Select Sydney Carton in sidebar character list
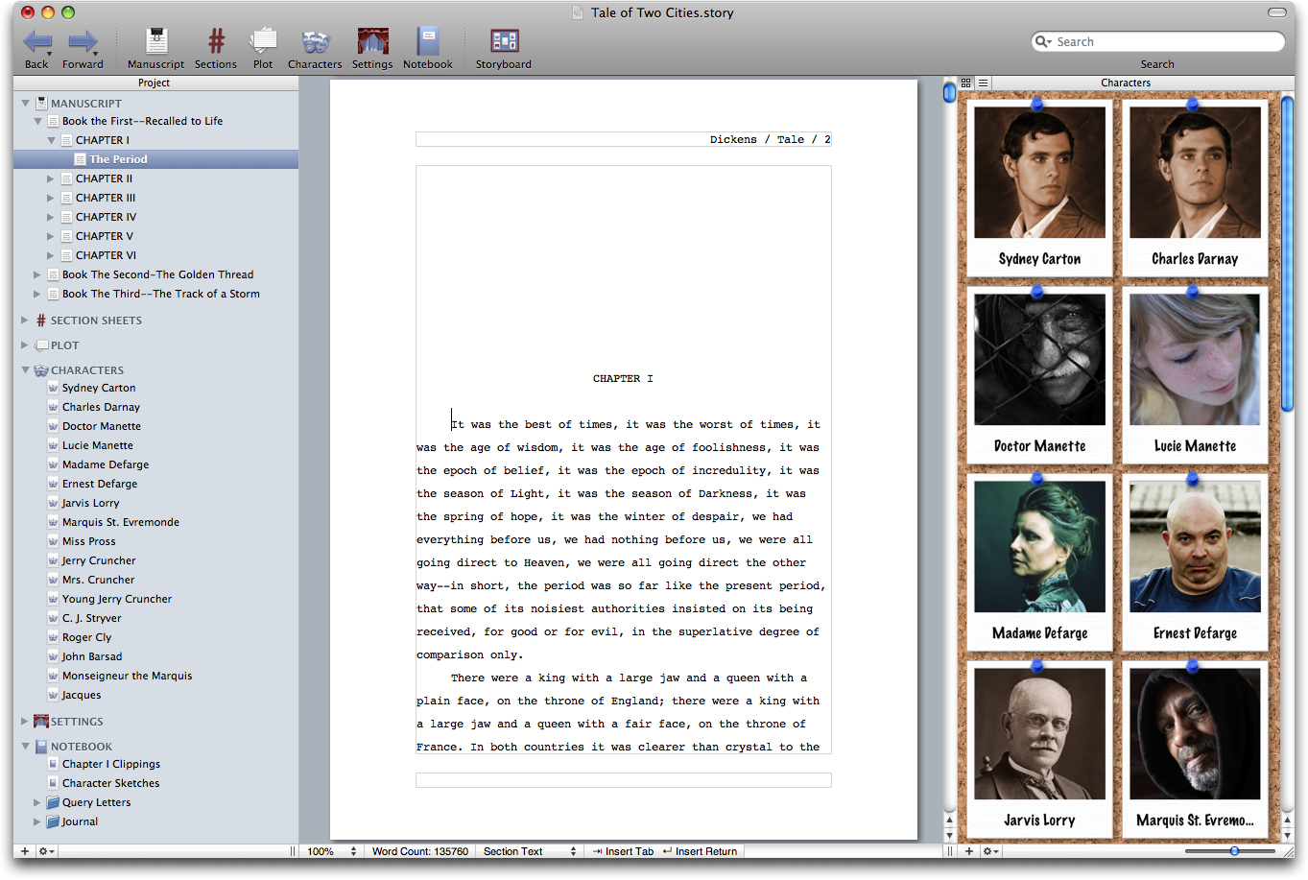 pyautogui.click(x=99, y=388)
